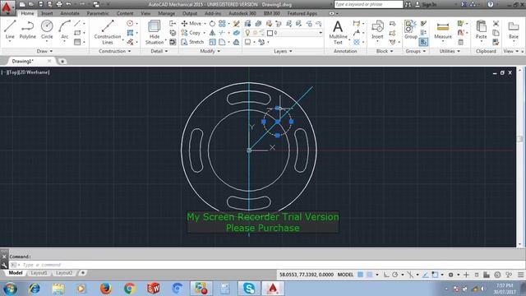
Task: Choose the Stretch tool
Action: 192,42
